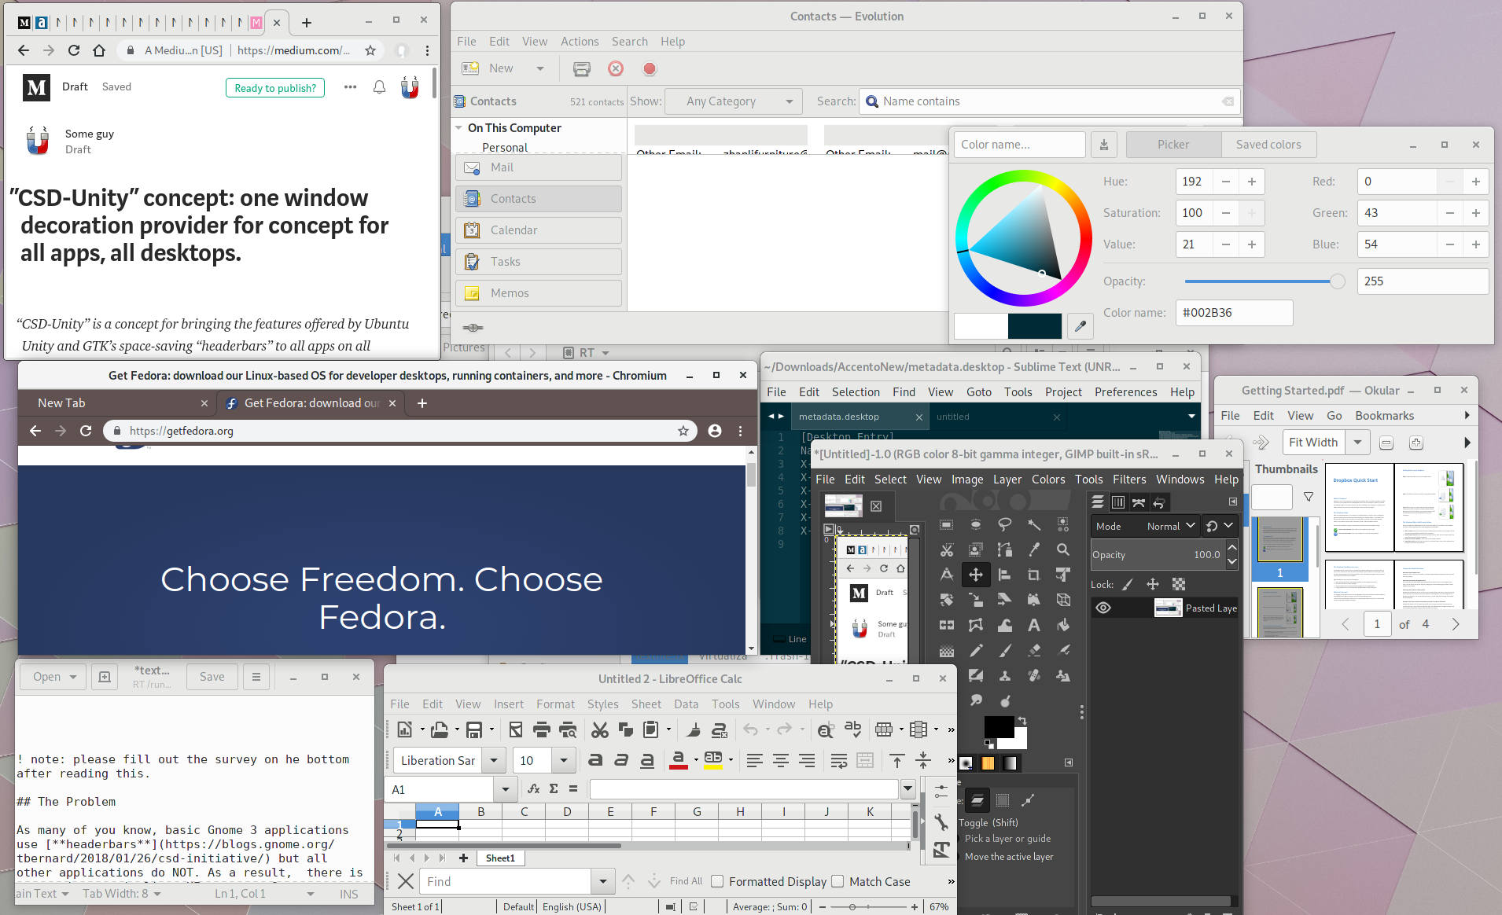Image resolution: width=1502 pixels, height=915 pixels.
Task: Open the Data menu in LibreOffice Calc
Action: click(686, 704)
